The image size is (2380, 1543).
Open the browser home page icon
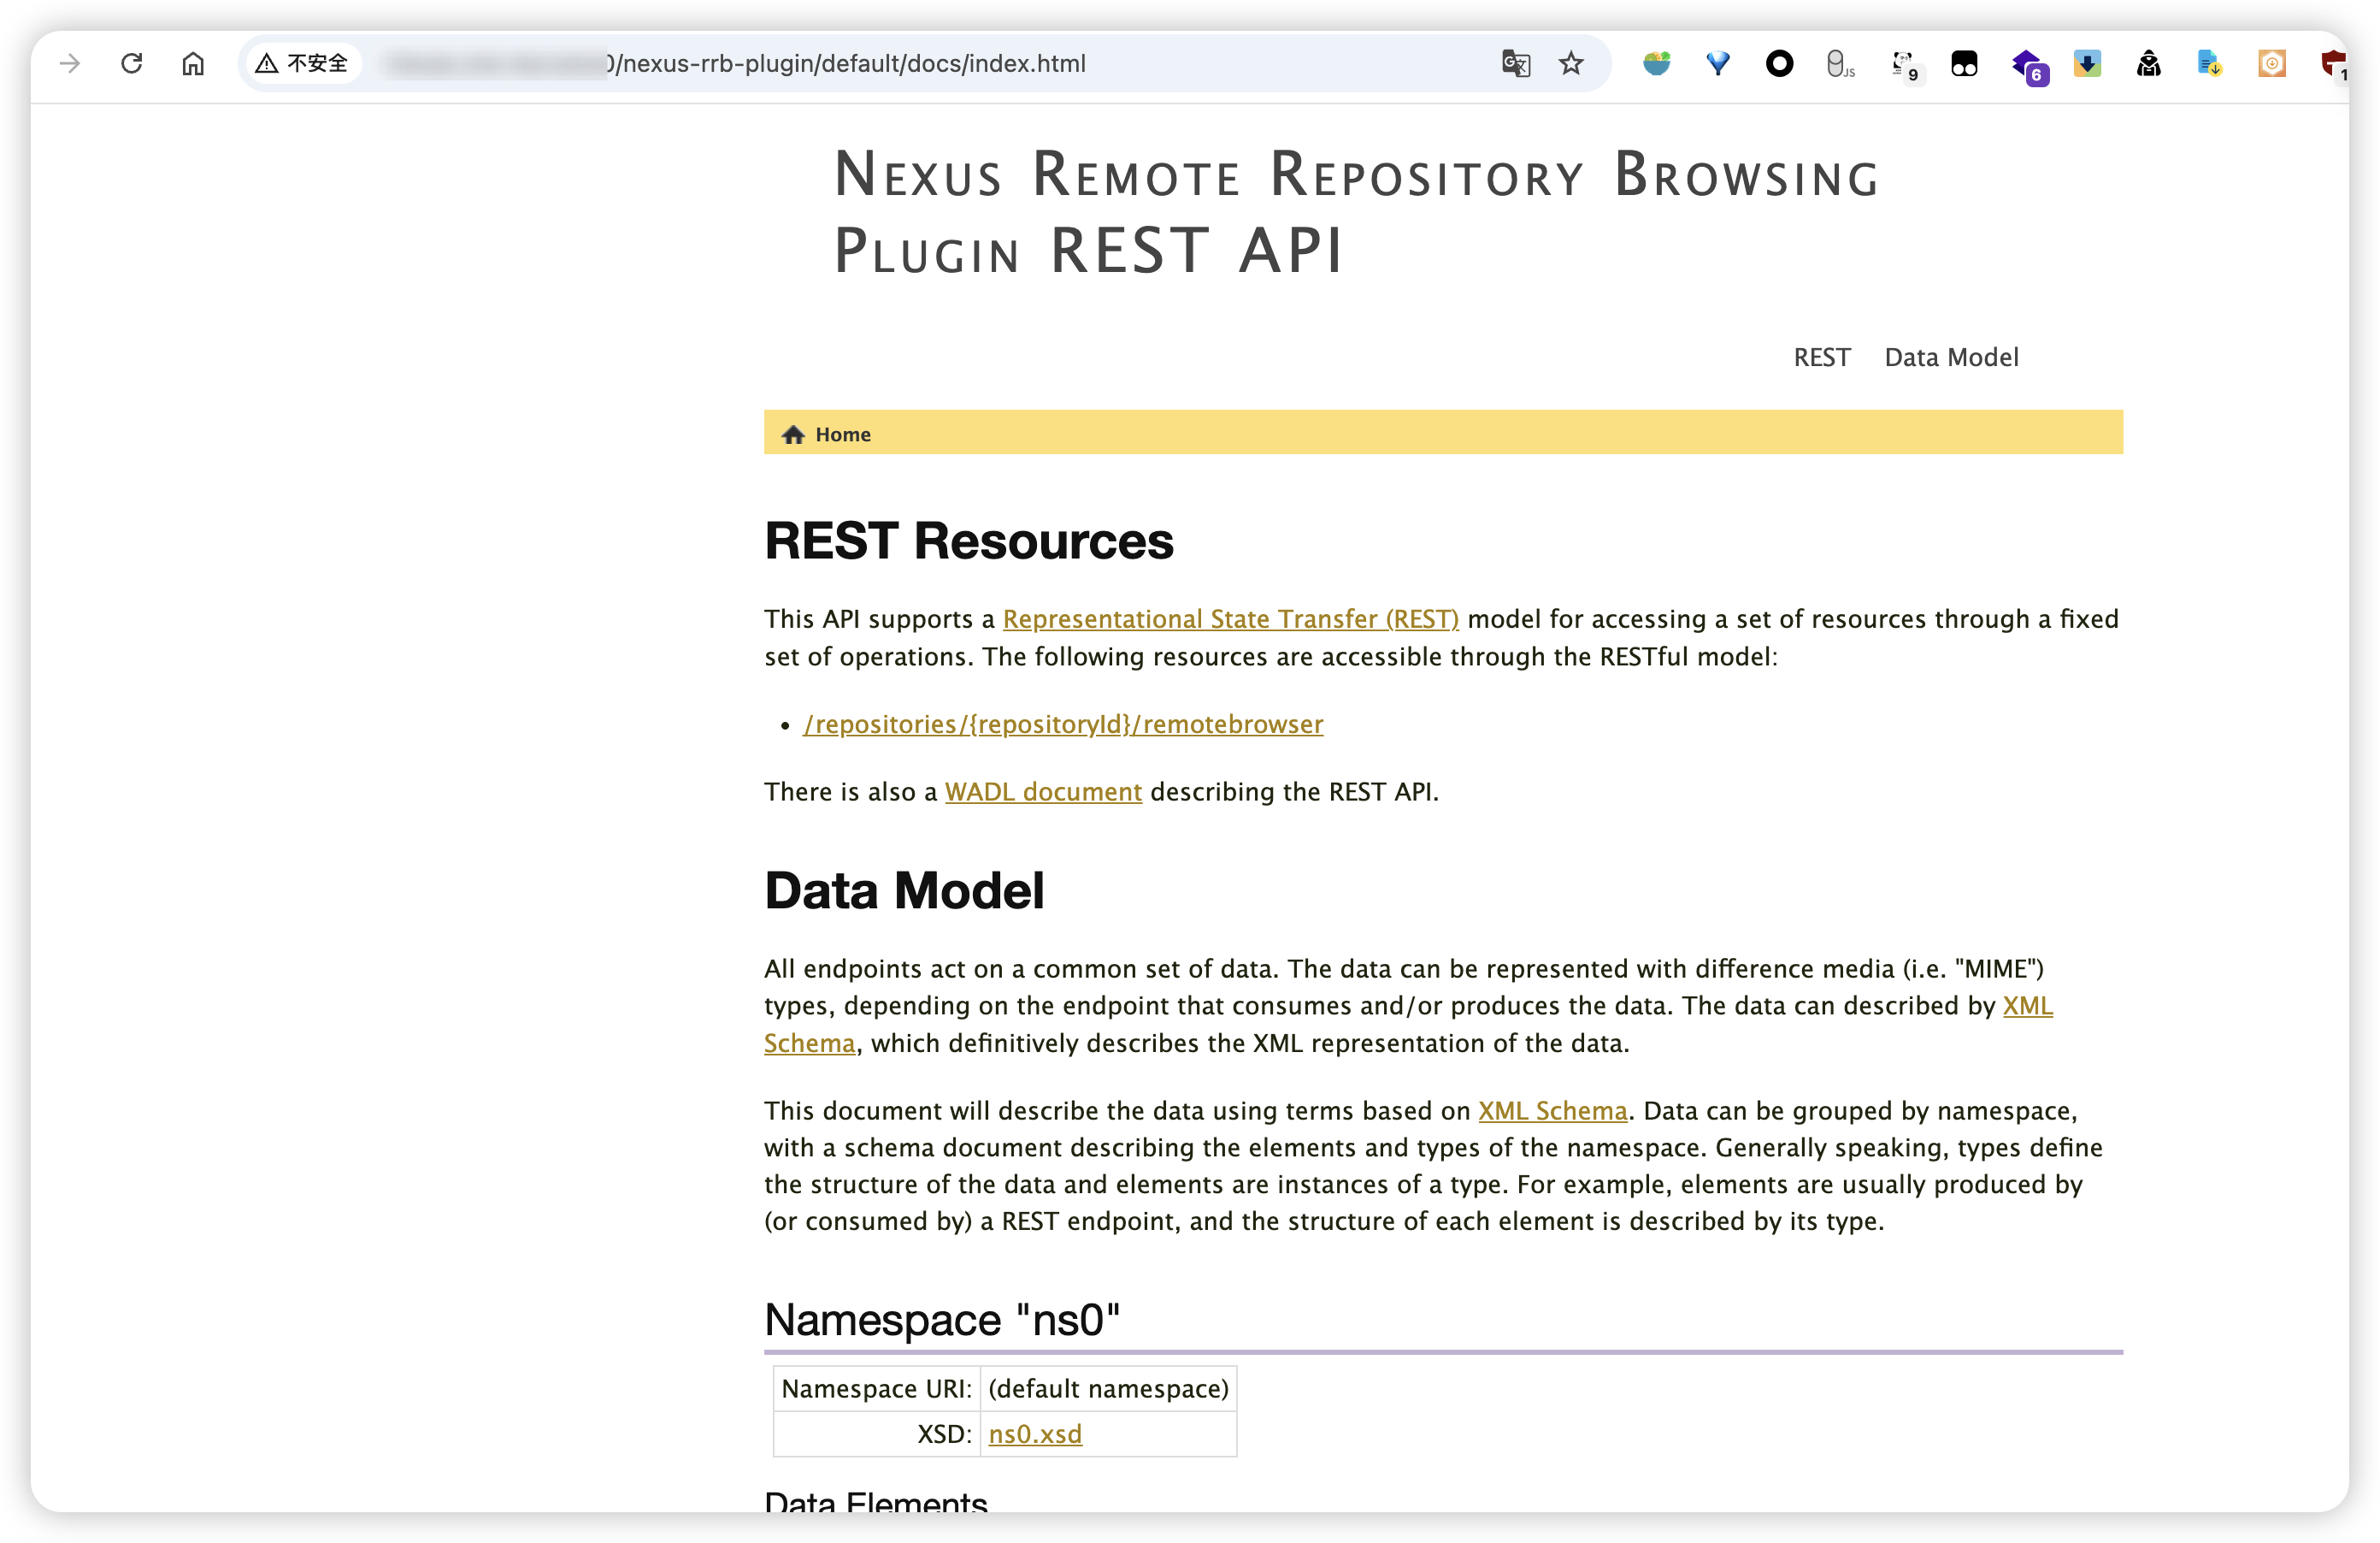pyautogui.click(x=193, y=63)
